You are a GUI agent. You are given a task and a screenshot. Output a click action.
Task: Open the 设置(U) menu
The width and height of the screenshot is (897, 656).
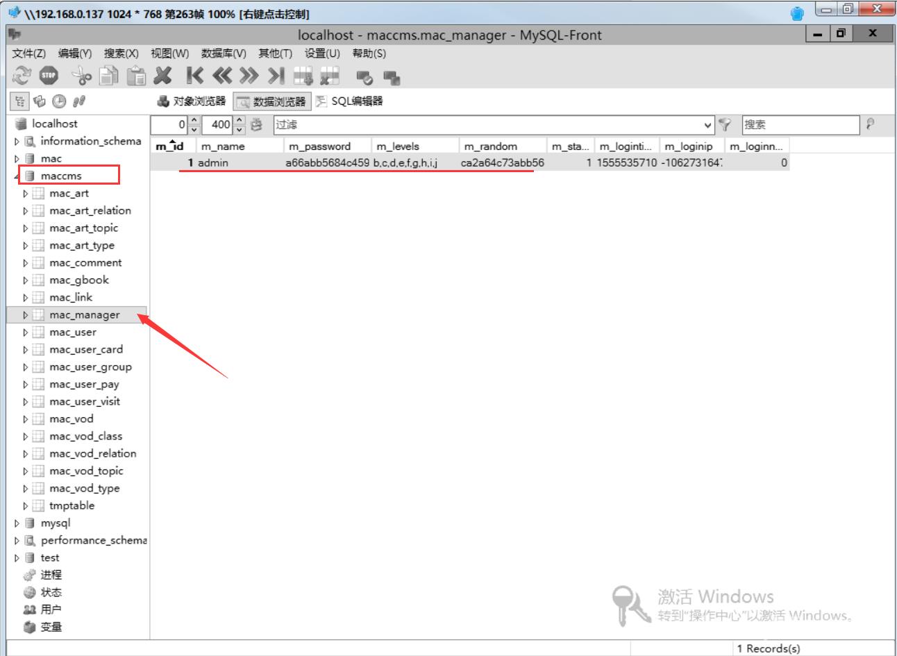pos(322,53)
